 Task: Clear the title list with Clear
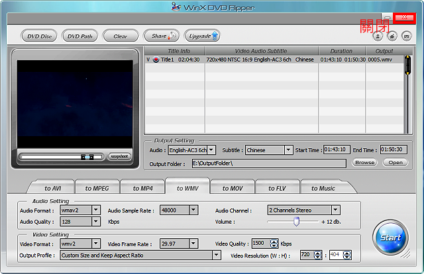[121, 36]
